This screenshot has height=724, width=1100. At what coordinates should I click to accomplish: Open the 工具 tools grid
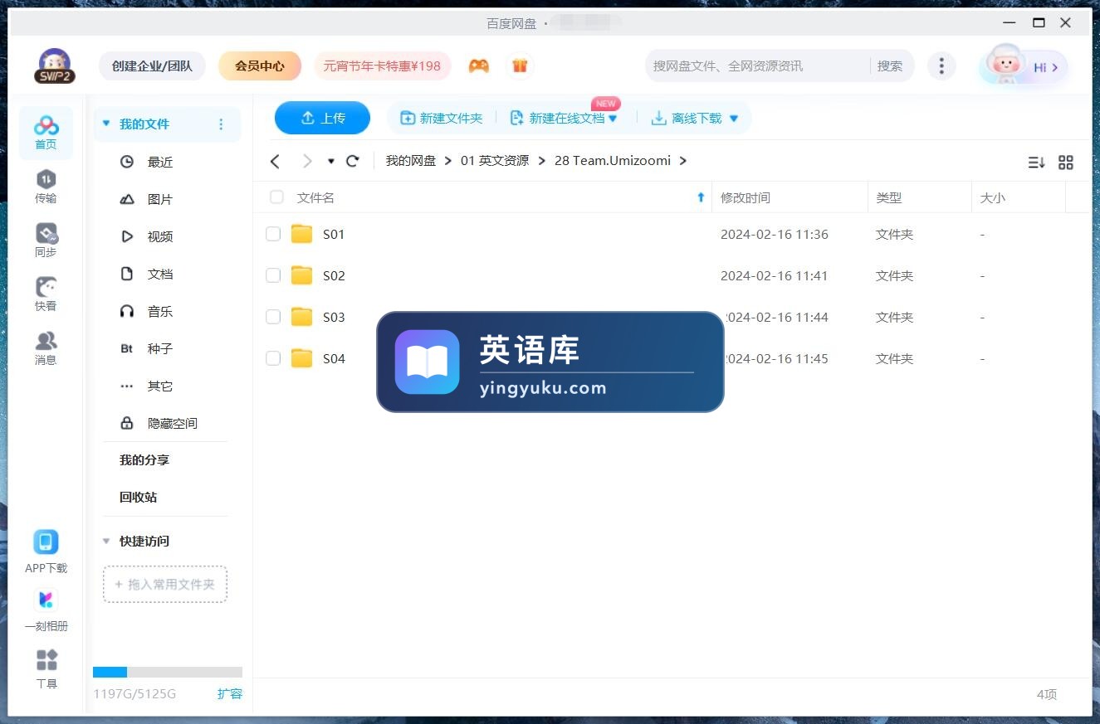[46, 660]
